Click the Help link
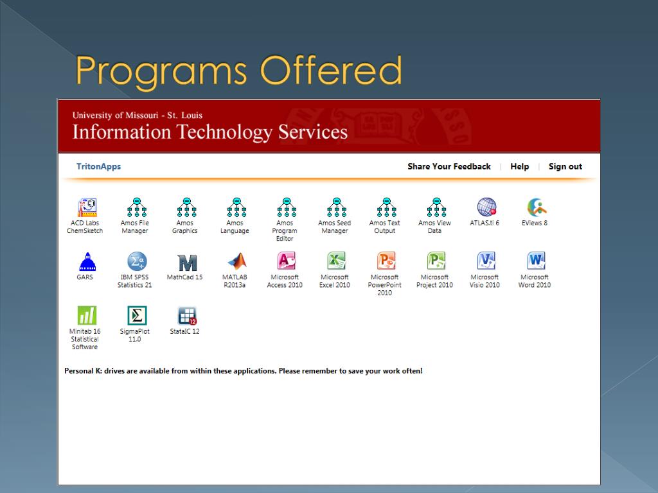This screenshot has width=658, height=493. (519, 166)
